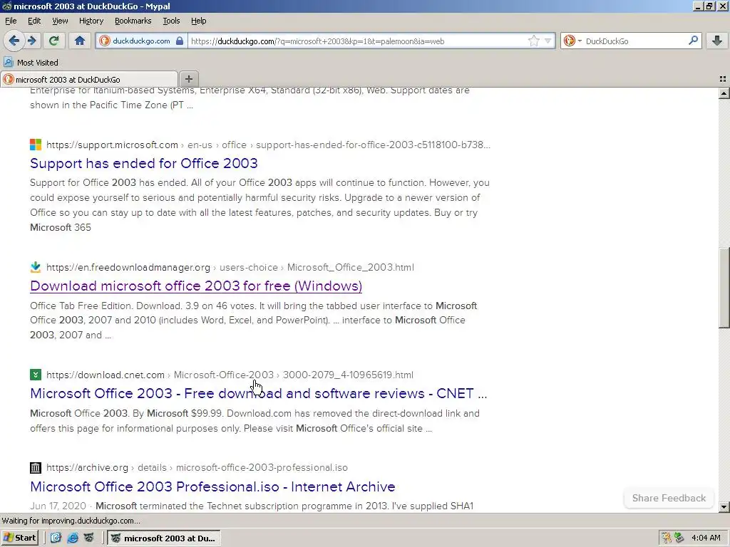This screenshot has height=547, width=730.
Task: Click the scrollbar down arrow
Action: tap(724, 507)
